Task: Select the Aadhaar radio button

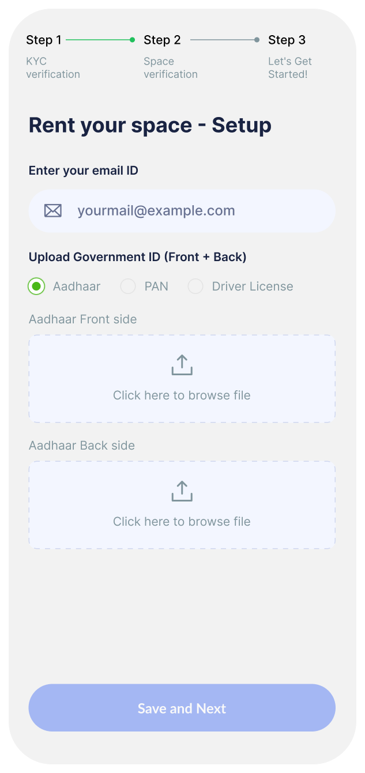Action: pyautogui.click(x=36, y=286)
